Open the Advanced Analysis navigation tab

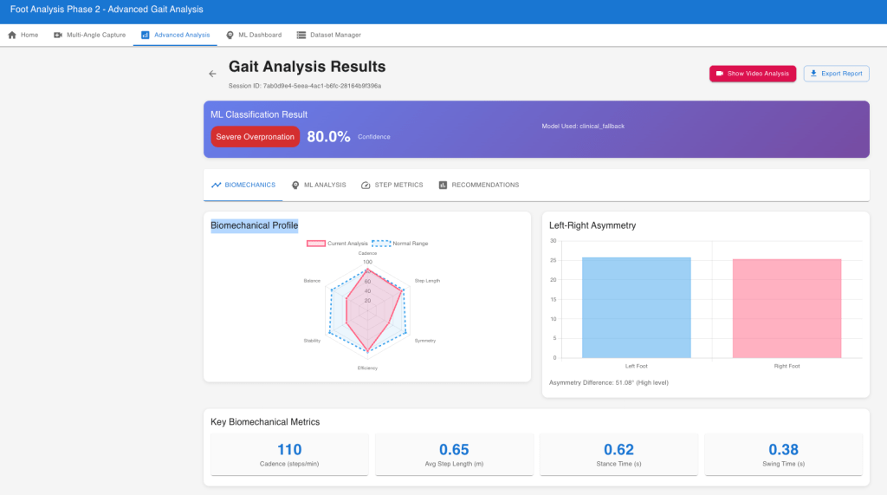175,35
